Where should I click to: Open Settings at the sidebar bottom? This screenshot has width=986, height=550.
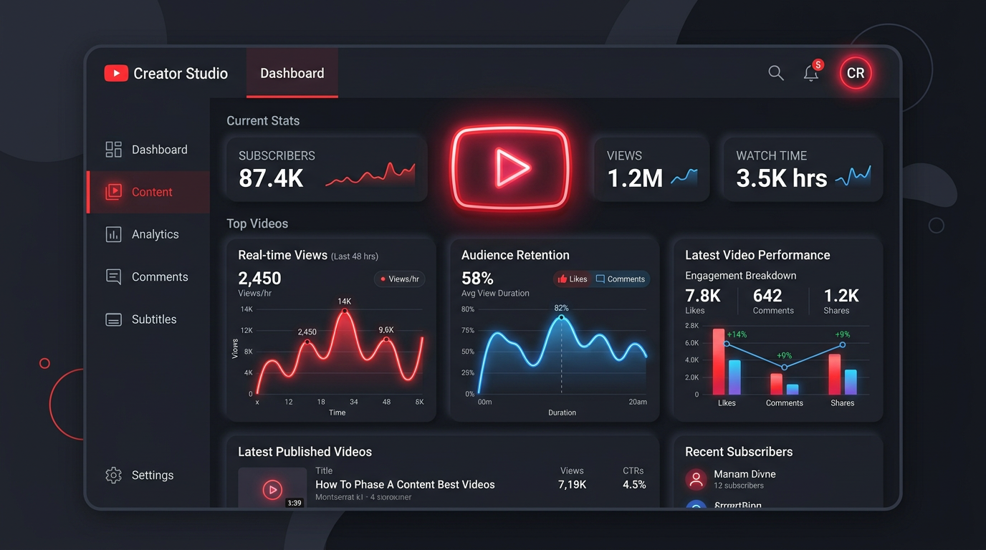(x=148, y=475)
